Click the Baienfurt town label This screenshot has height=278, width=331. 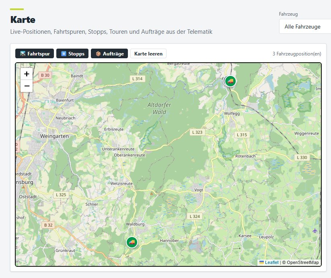pyautogui.click(x=65, y=100)
